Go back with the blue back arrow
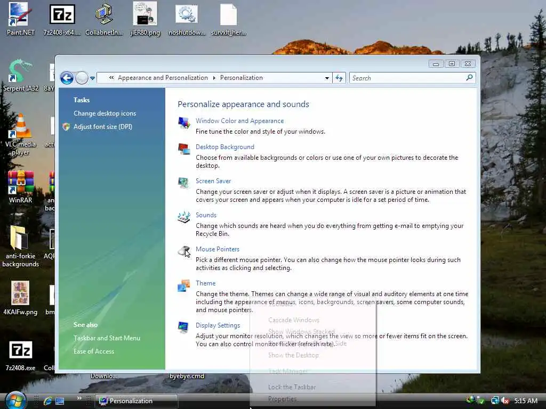Screen dimensions: 546x409 coord(67,78)
